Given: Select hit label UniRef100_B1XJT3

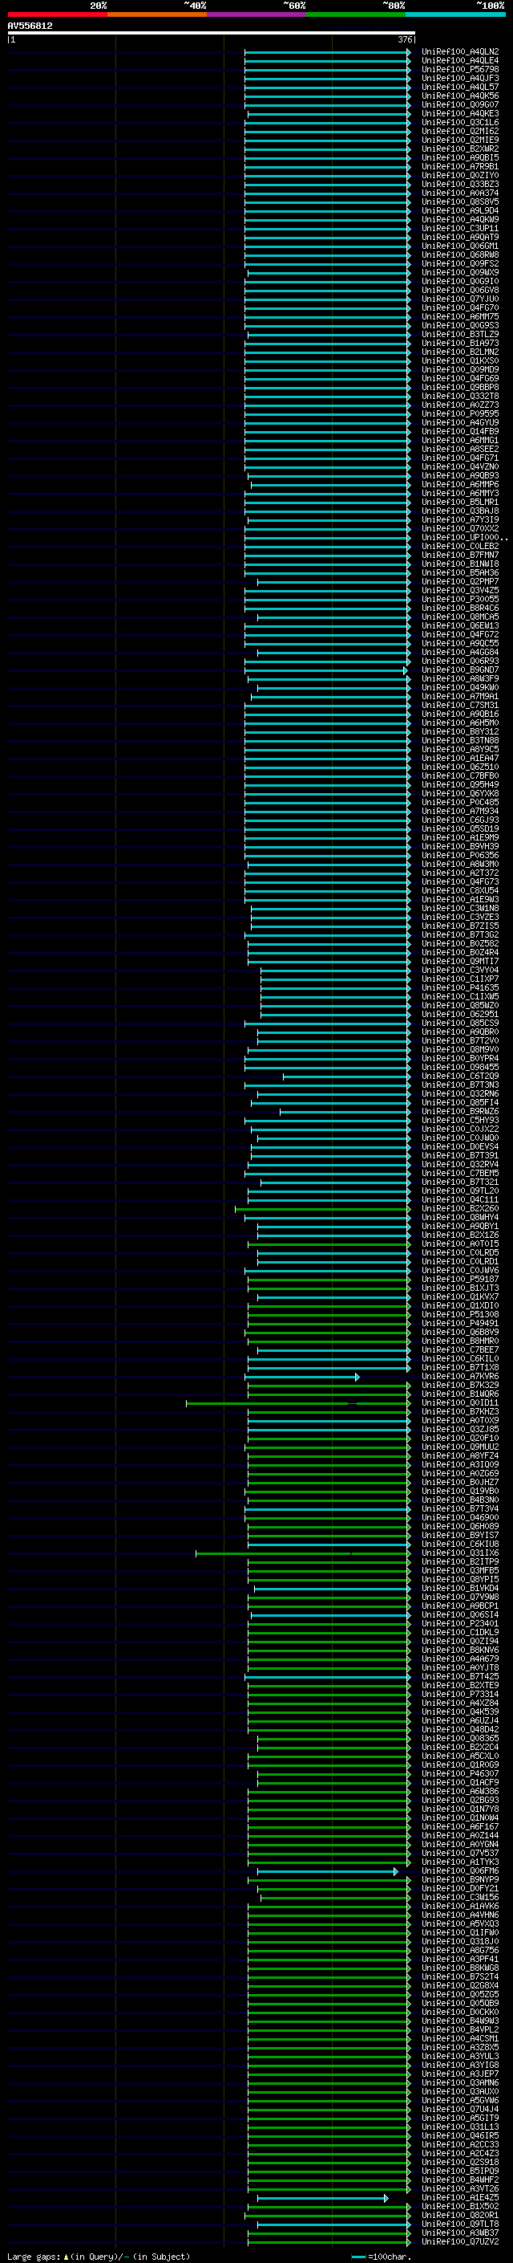Looking at the screenshot, I should click(x=460, y=1288).
